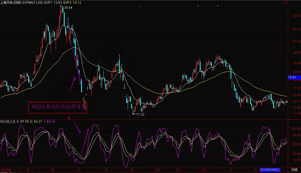
Task: Click the KDJ走势与股价出现背离 annotation box
Action: pyautogui.click(x=58, y=107)
